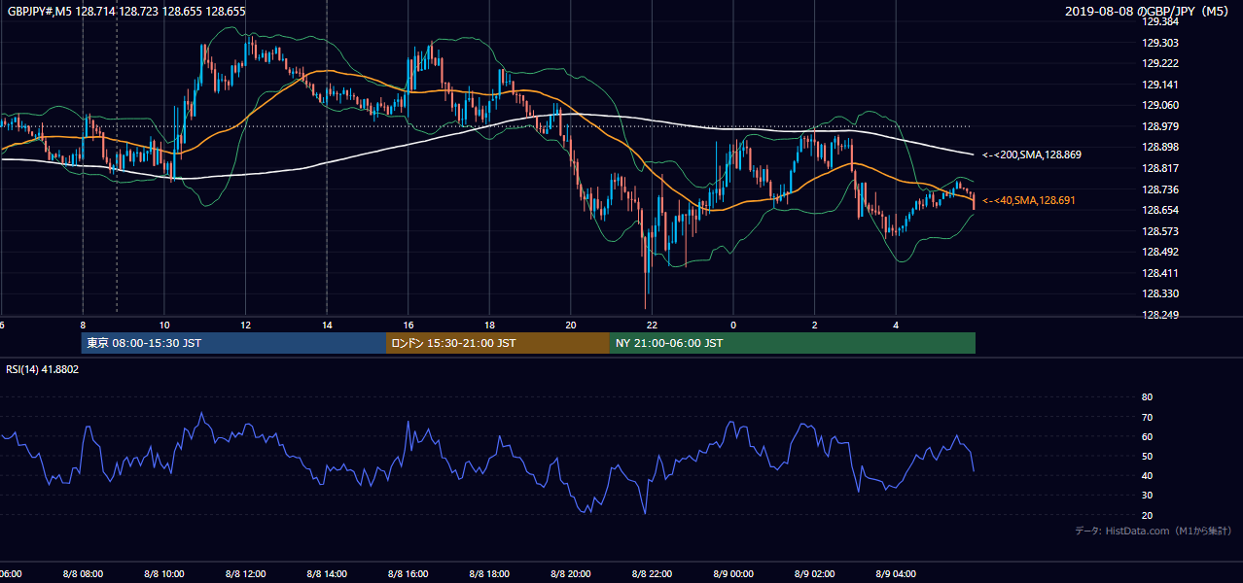The width and height of the screenshot is (1243, 583).
Task: Click hour tick 20 under price chart
Action: [x=571, y=326]
